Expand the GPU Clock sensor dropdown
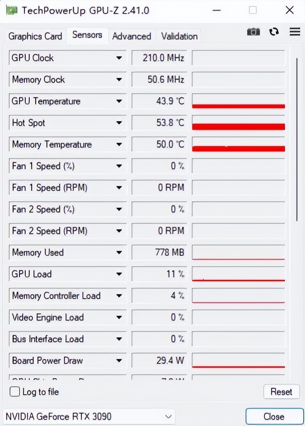The image size is (305, 426). tap(119, 58)
